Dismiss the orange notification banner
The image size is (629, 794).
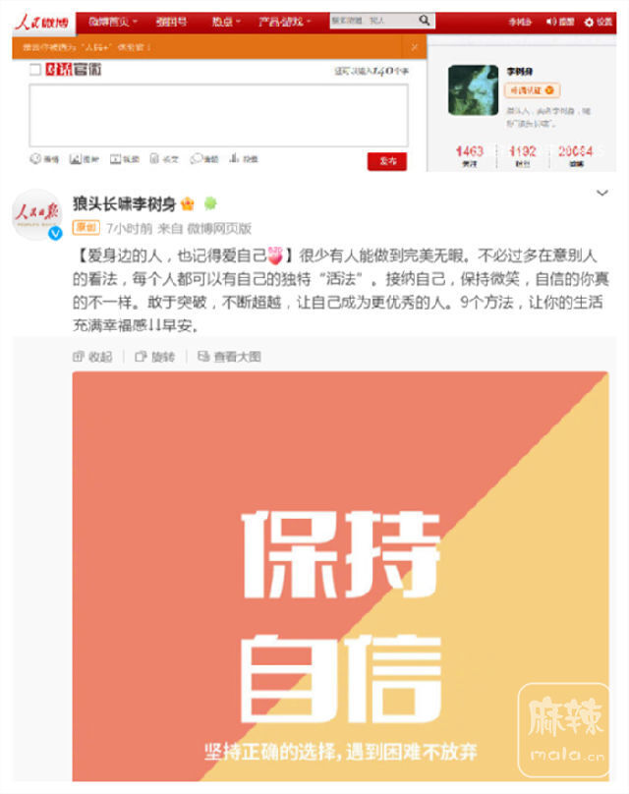pos(415,47)
